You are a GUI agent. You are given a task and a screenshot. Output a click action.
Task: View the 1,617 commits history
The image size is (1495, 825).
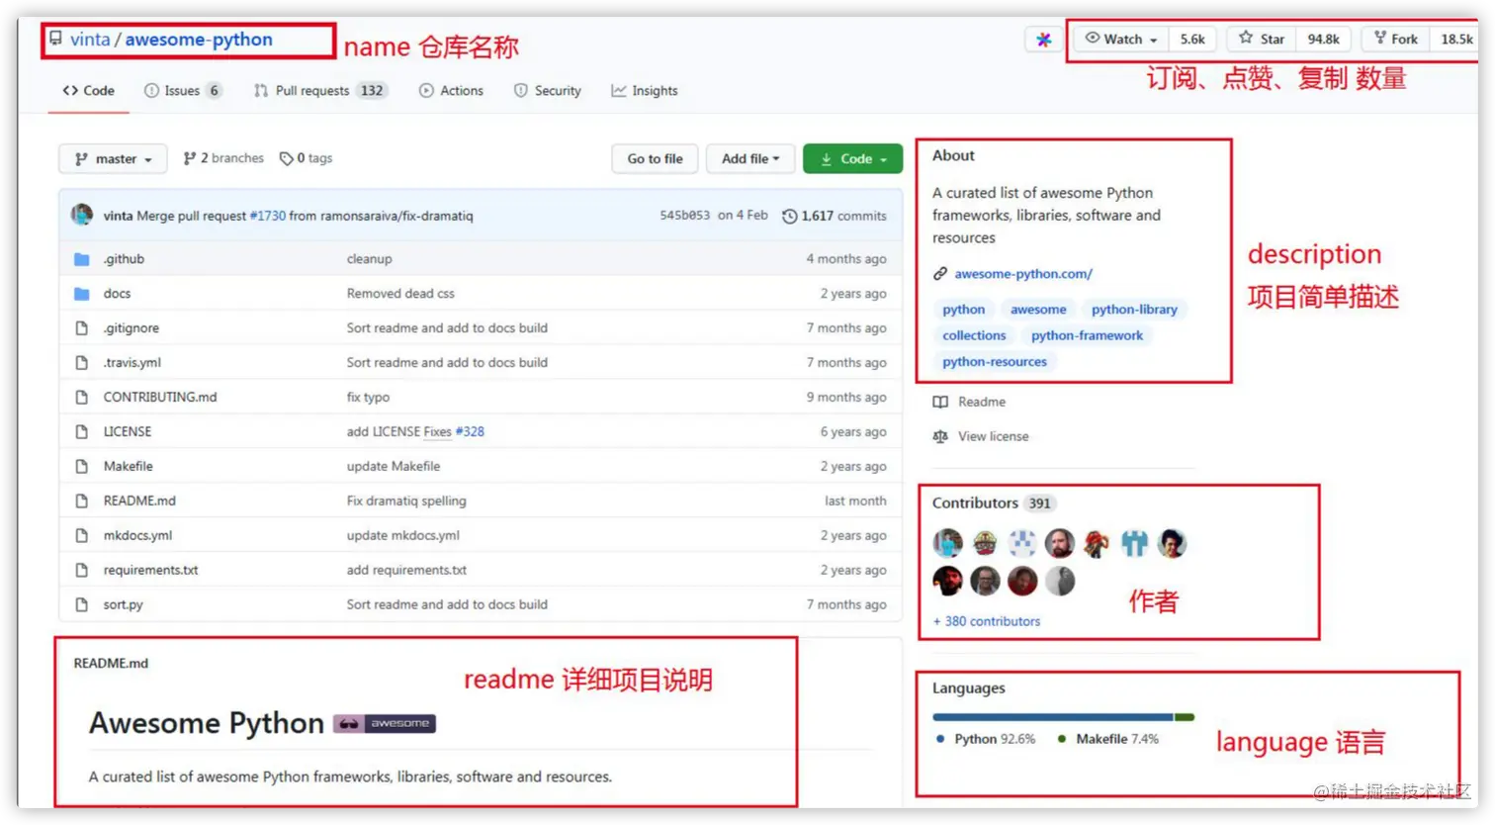[835, 216]
